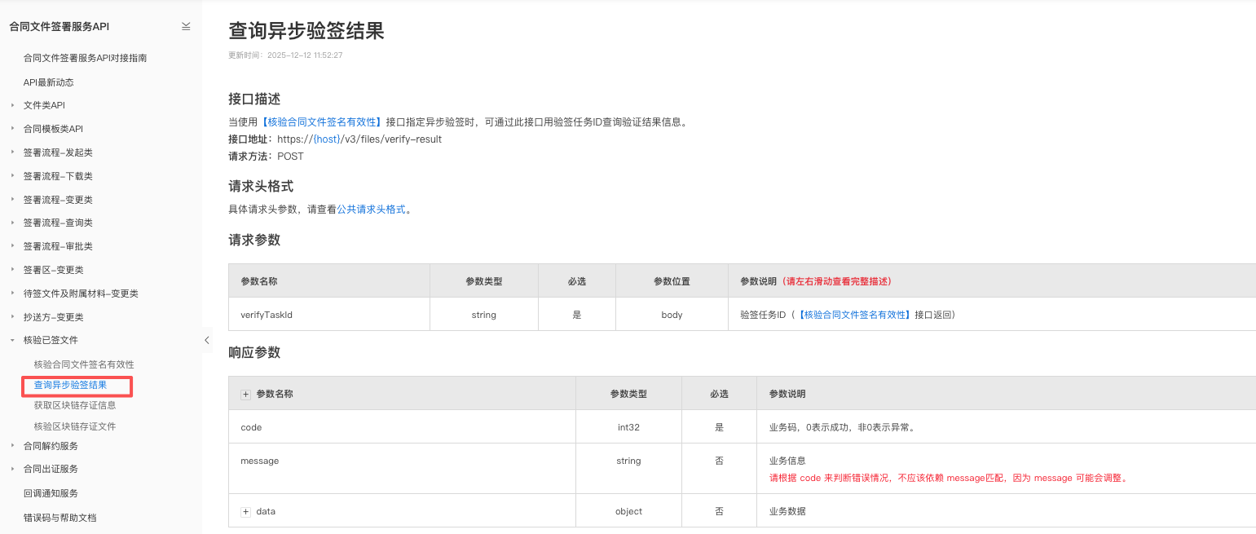Open 核验区块链存证文件 sidebar entry
1256x534 pixels.
(x=75, y=426)
